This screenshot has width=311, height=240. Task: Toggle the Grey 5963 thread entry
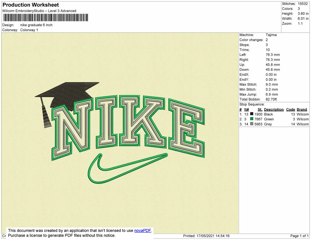267,124
